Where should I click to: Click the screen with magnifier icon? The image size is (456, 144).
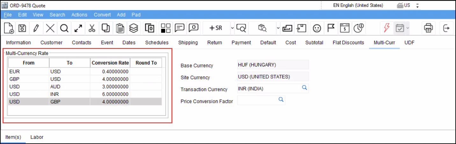(242, 29)
